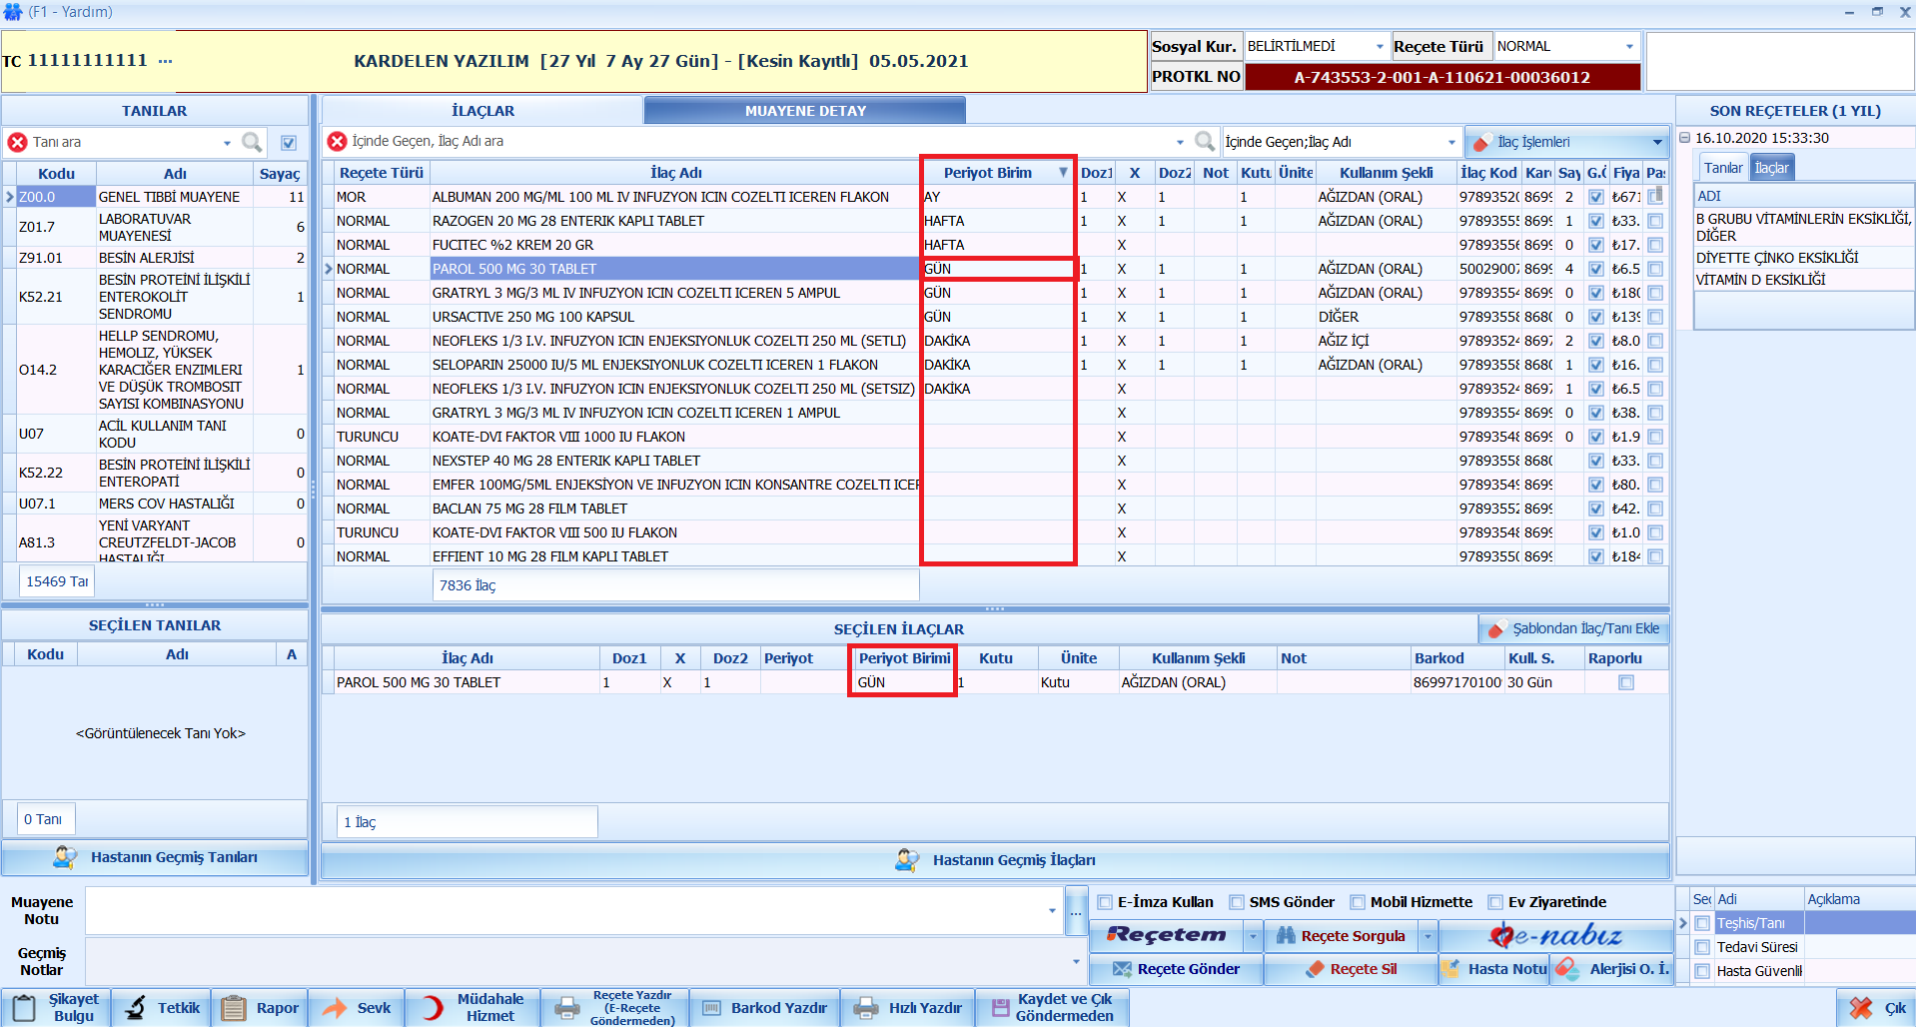This screenshot has height=1027, width=1916.
Task: Select the Tanılar tab in recent prescriptions
Action: pos(1722,168)
